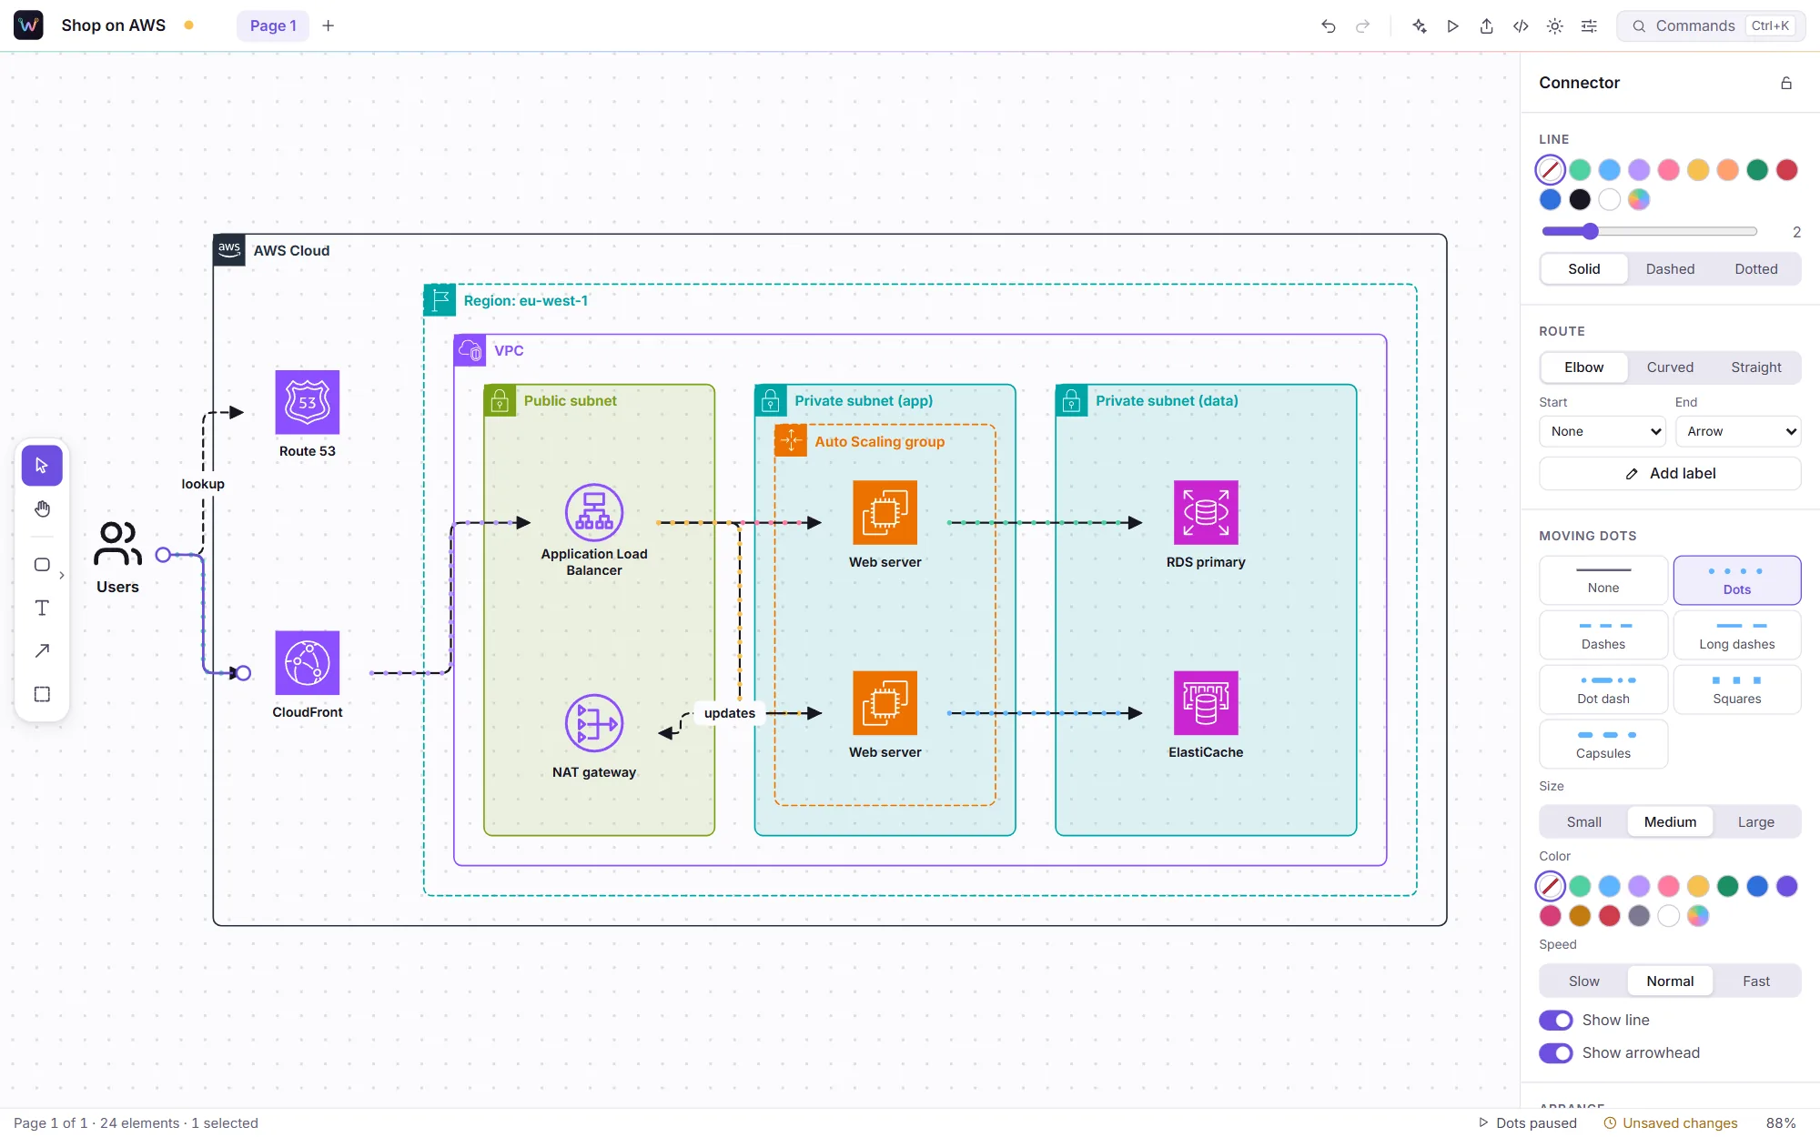Switch to Page 1 tab
This screenshot has height=1137, width=1820.
[273, 26]
